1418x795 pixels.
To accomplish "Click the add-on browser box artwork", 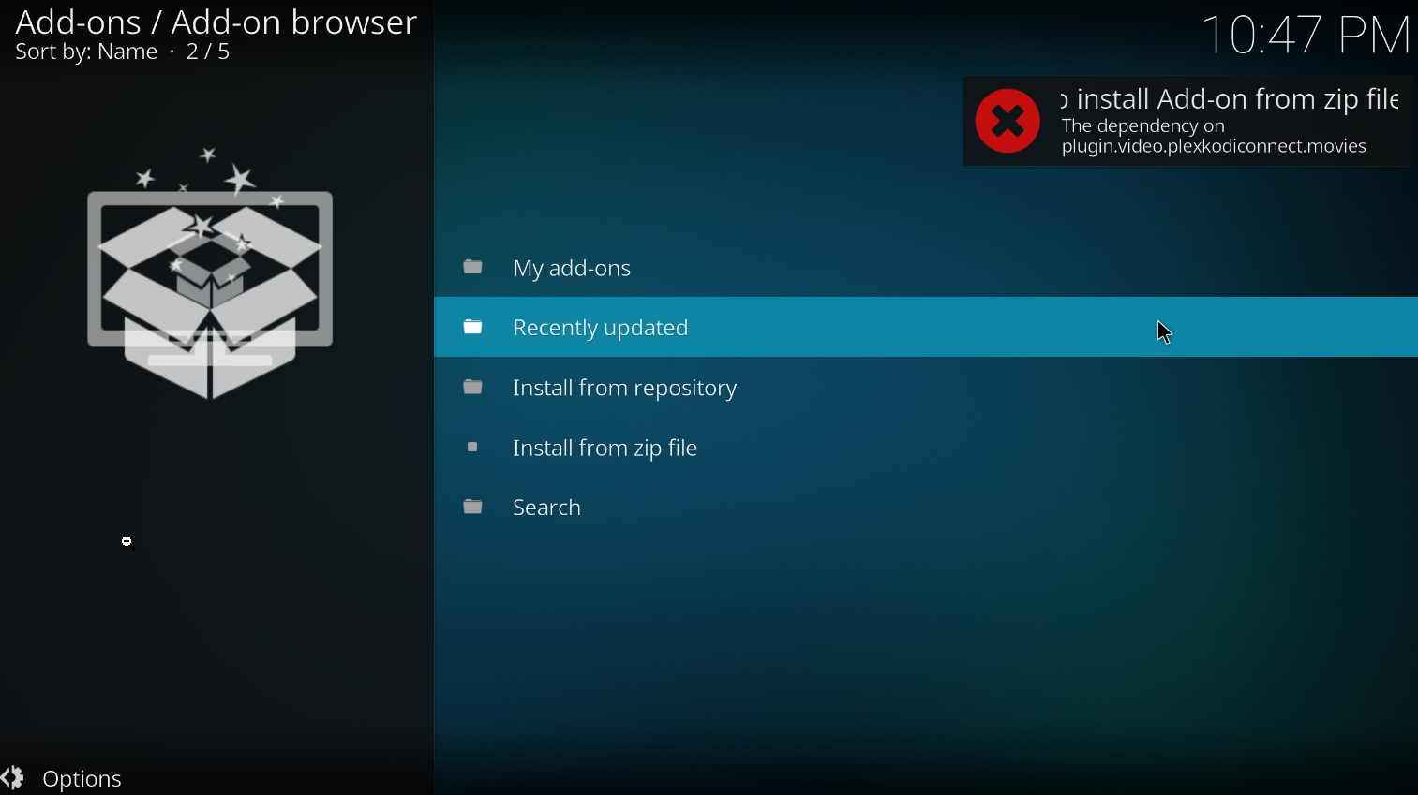I will [x=210, y=273].
